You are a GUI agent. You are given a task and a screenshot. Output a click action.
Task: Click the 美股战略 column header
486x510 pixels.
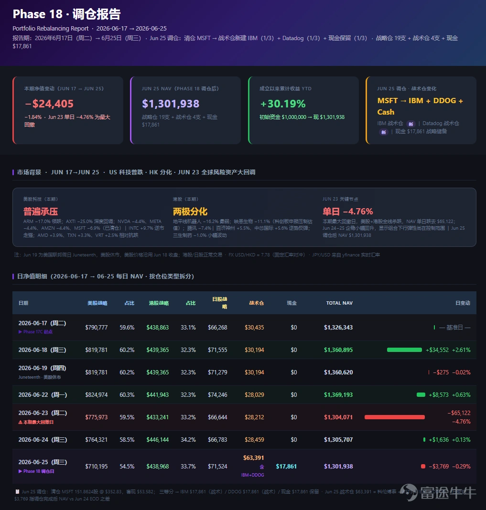click(97, 303)
